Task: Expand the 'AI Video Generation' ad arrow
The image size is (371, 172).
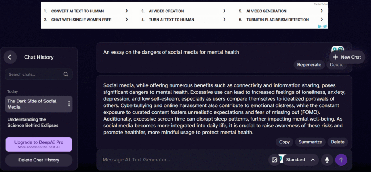Action: point(322,11)
